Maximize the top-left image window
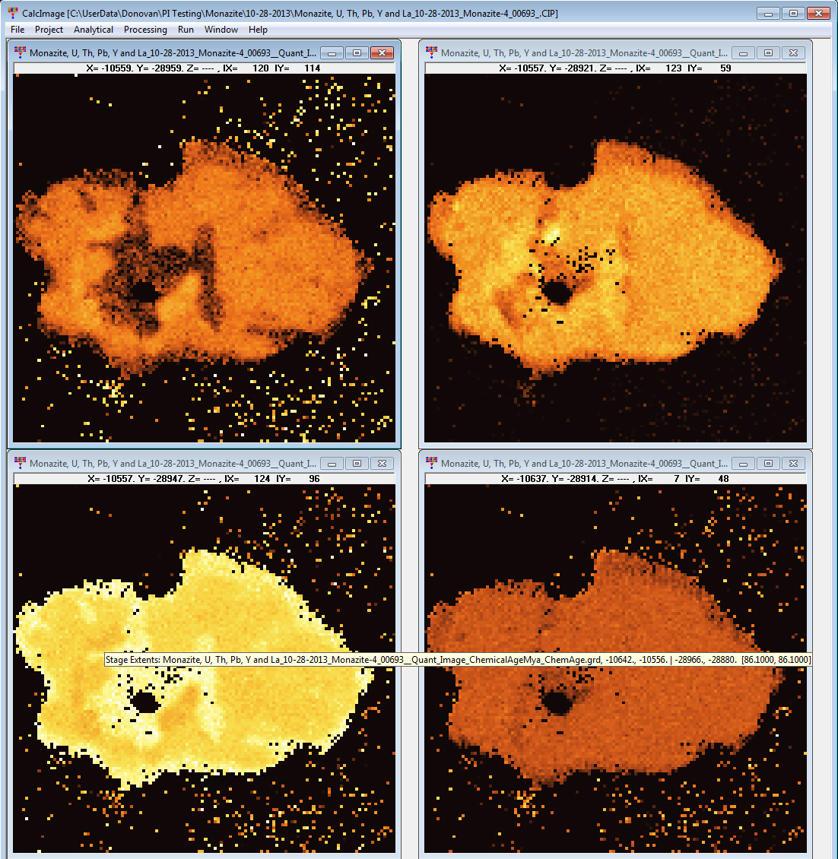The height and width of the screenshot is (859, 838). click(x=357, y=53)
